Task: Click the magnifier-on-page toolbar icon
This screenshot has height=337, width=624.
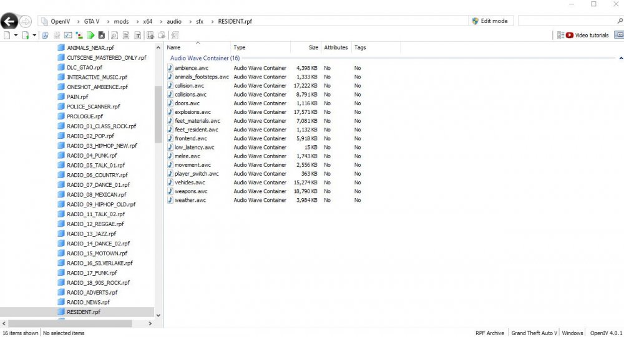Action: click(x=114, y=36)
